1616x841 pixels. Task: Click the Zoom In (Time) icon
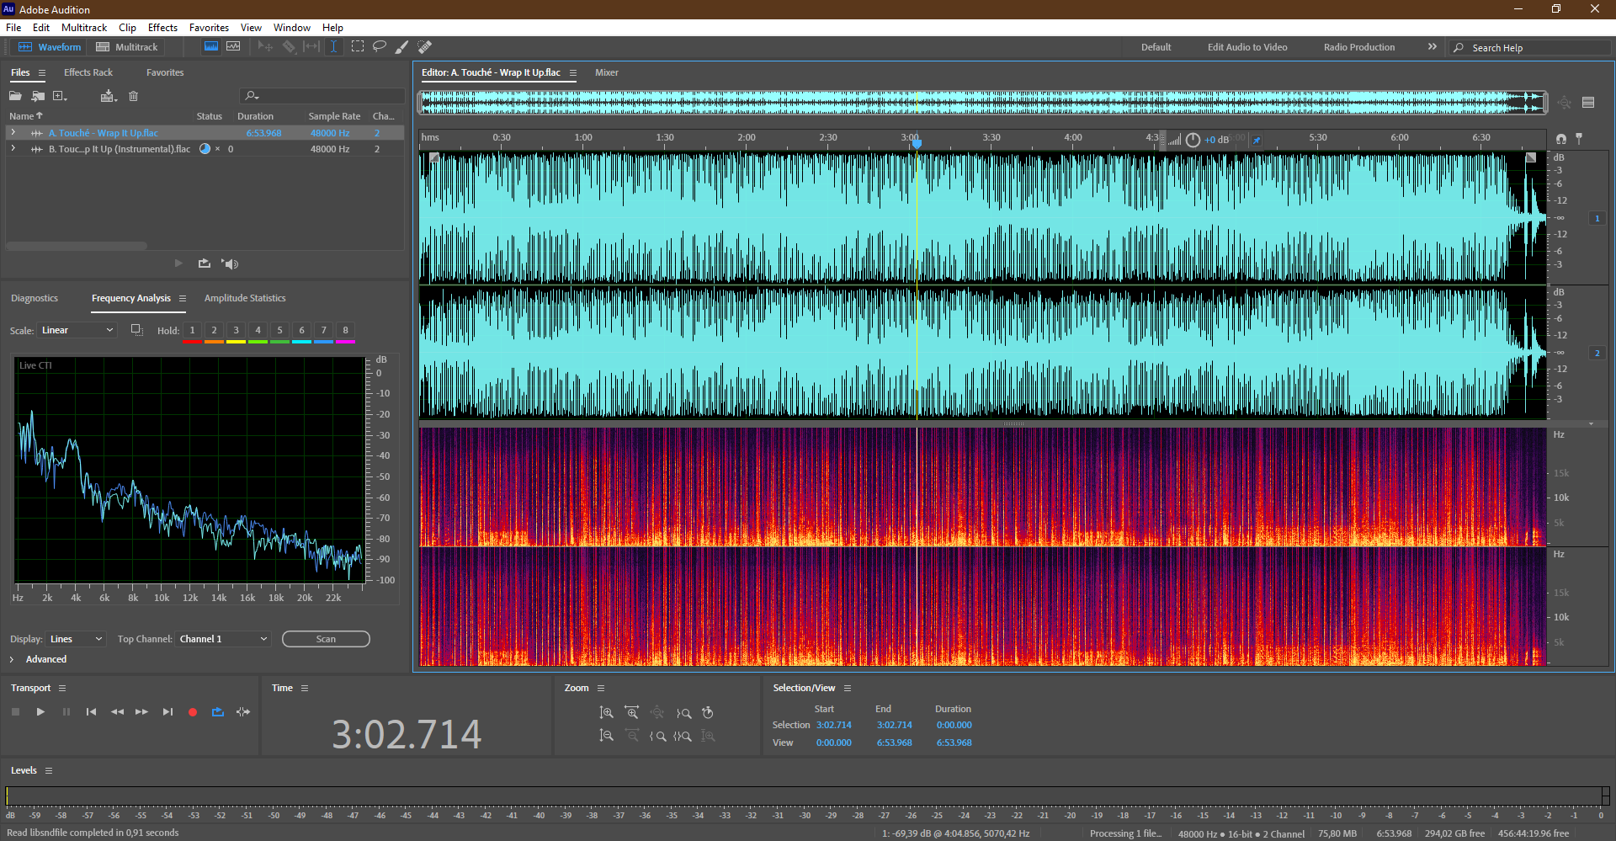coord(631,713)
